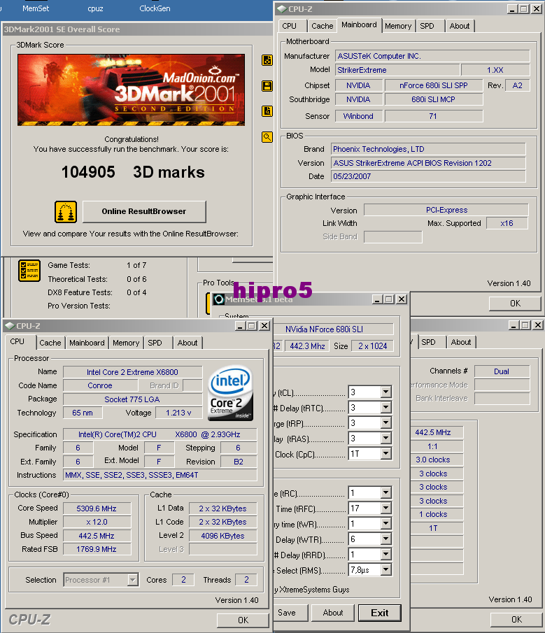Viewport: 545px width, 633px height.
Task: Click the Bus Speed 442.5 MHz field
Action: click(97, 536)
